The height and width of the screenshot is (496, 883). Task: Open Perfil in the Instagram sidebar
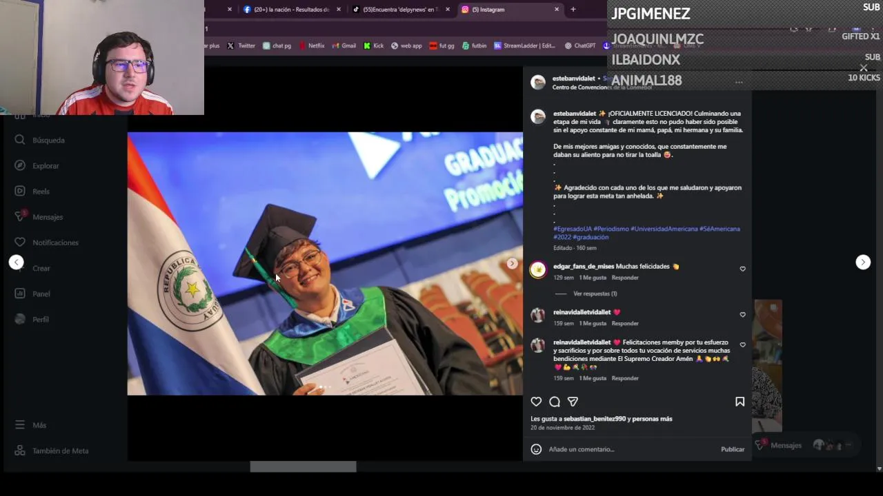click(41, 319)
